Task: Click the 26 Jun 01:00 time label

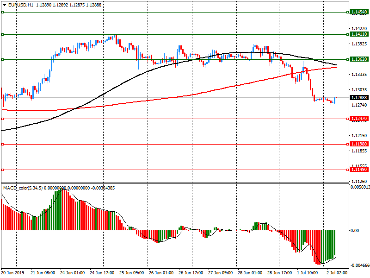Action: point(161,273)
